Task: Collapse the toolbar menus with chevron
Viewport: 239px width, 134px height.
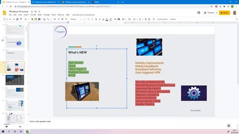Action: pos(236,19)
